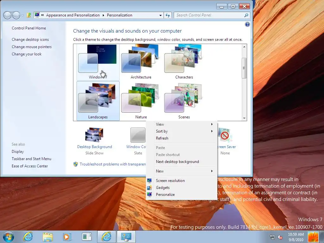
Task: Open the green document taskbar application
Action: tap(87, 237)
